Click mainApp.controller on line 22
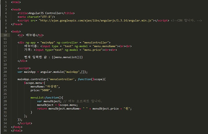The image size is (208, 134). pyautogui.click(x=32, y=79)
